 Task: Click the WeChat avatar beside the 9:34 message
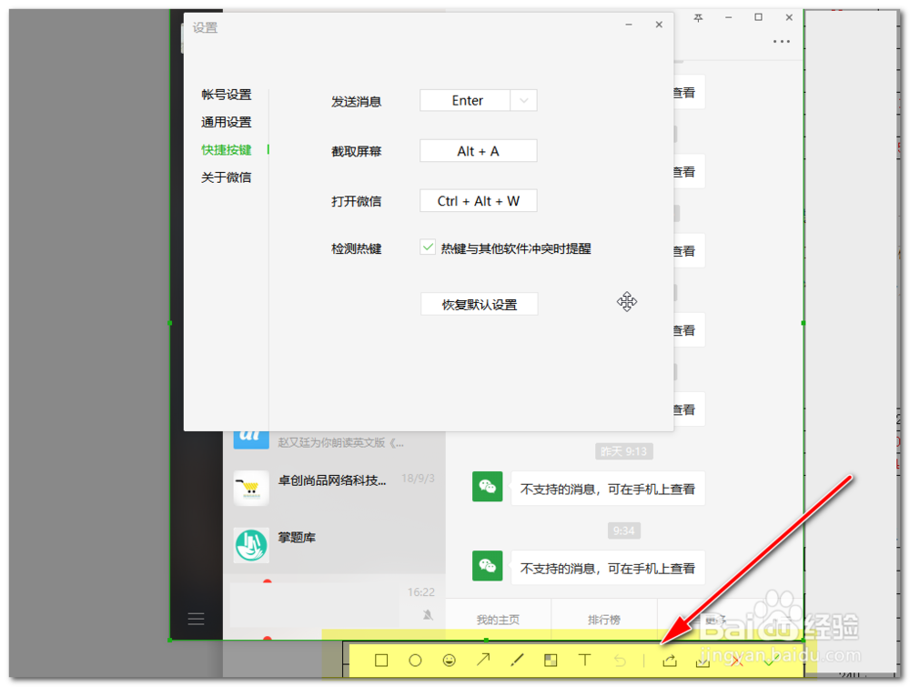[x=488, y=566]
